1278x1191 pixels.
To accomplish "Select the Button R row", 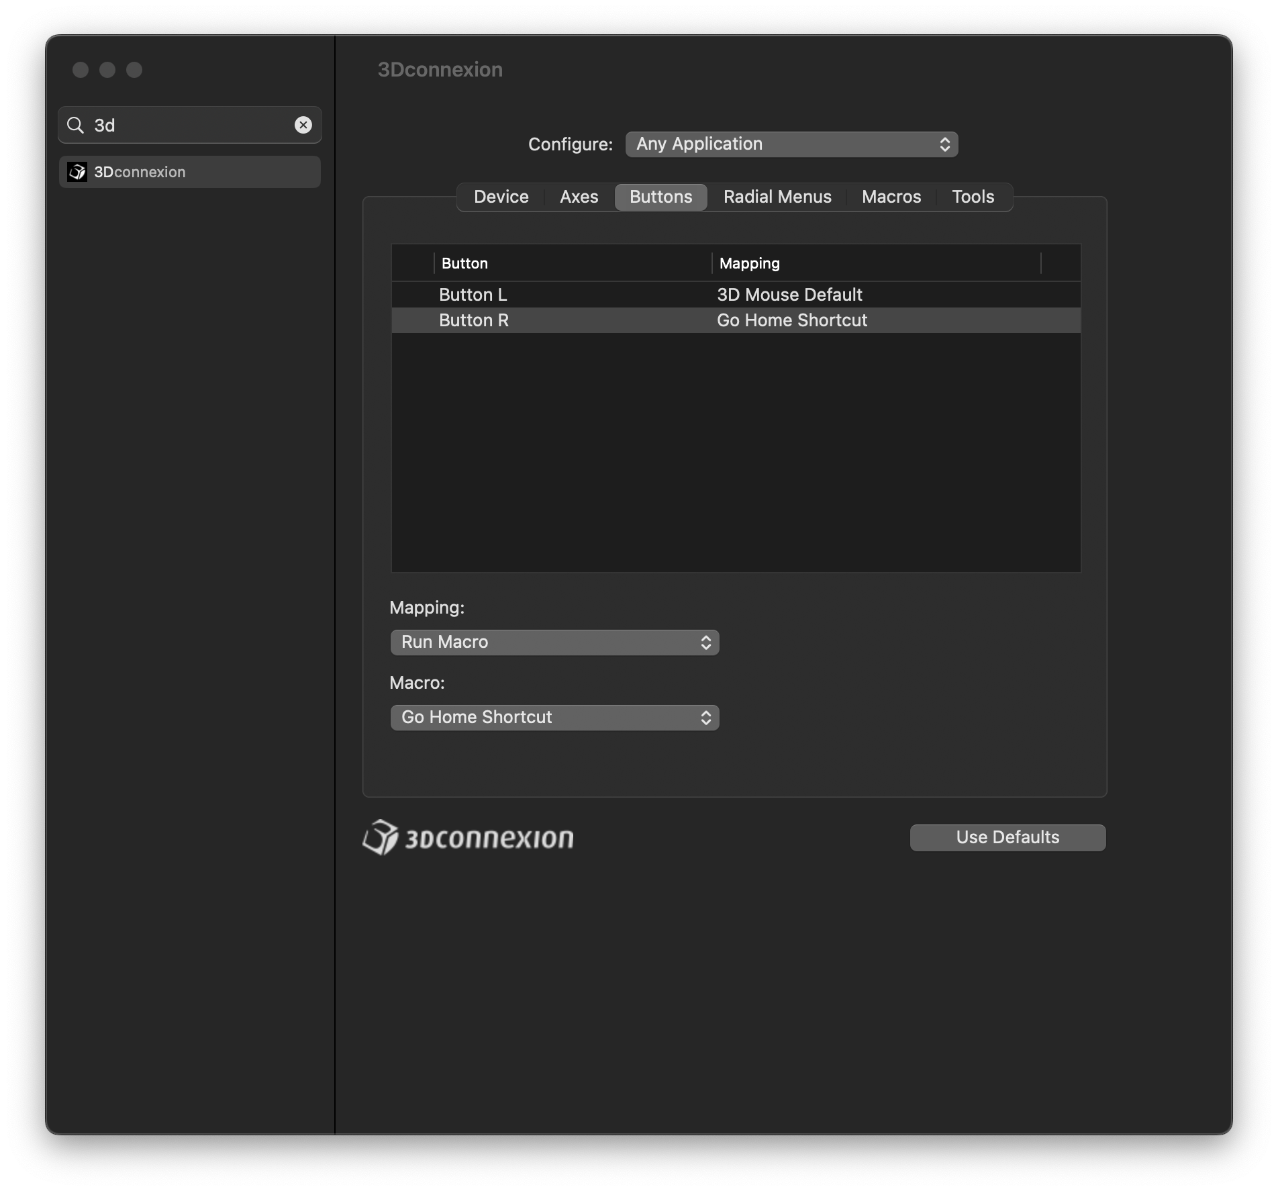I will [x=736, y=320].
